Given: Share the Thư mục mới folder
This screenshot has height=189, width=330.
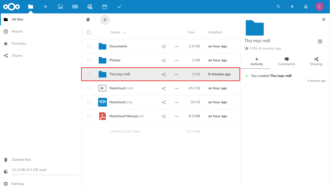Looking at the screenshot, I should click(x=164, y=75).
